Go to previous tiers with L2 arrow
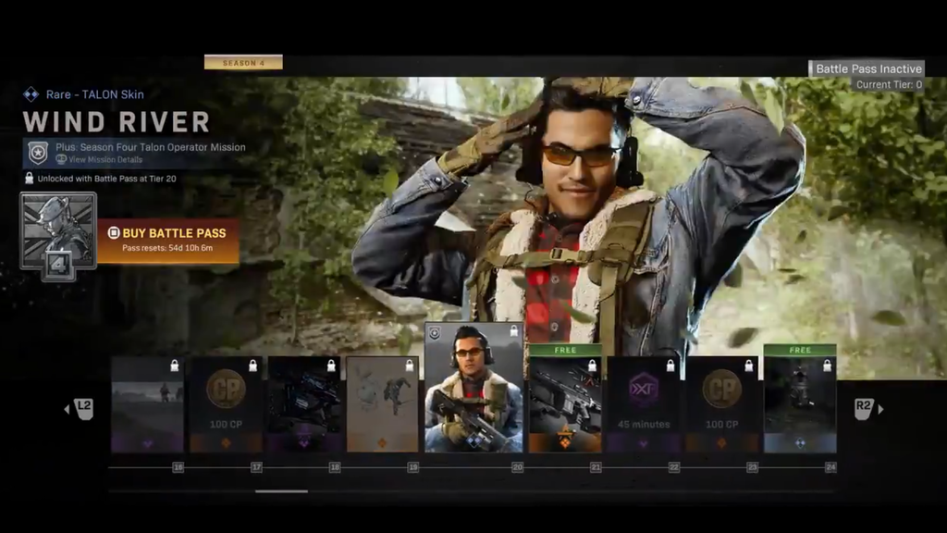The image size is (947, 533). pyautogui.click(x=80, y=409)
